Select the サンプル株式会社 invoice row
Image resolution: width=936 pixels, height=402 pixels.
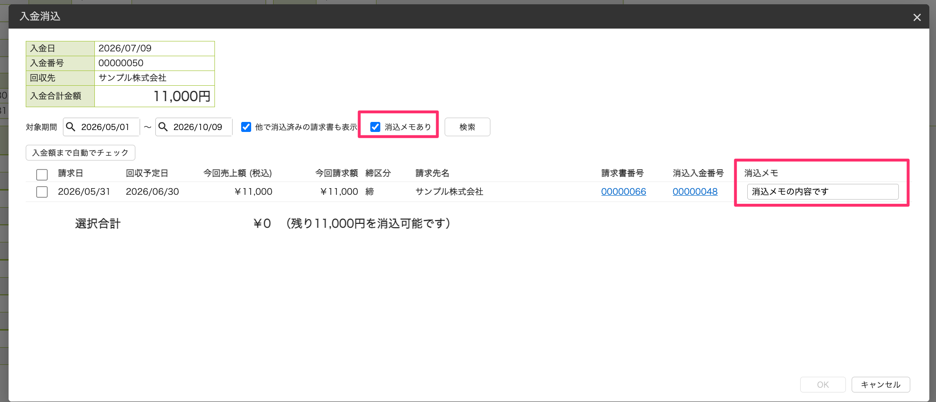click(380, 191)
